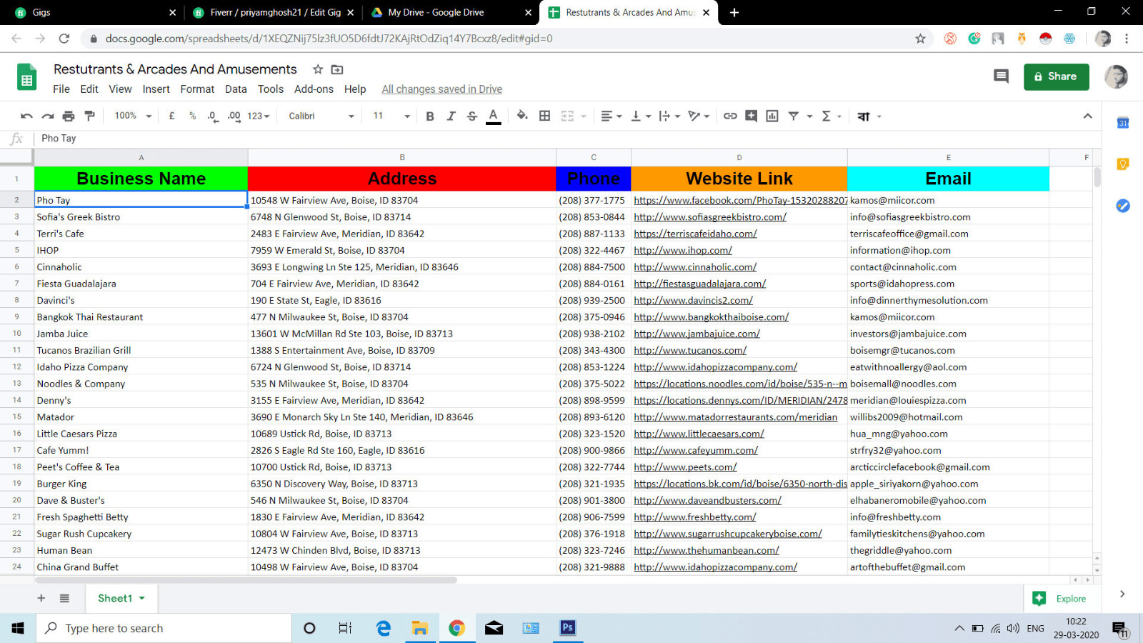Click the Insert link icon
Image resolution: width=1143 pixels, height=643 pixels.
(730, 116)
